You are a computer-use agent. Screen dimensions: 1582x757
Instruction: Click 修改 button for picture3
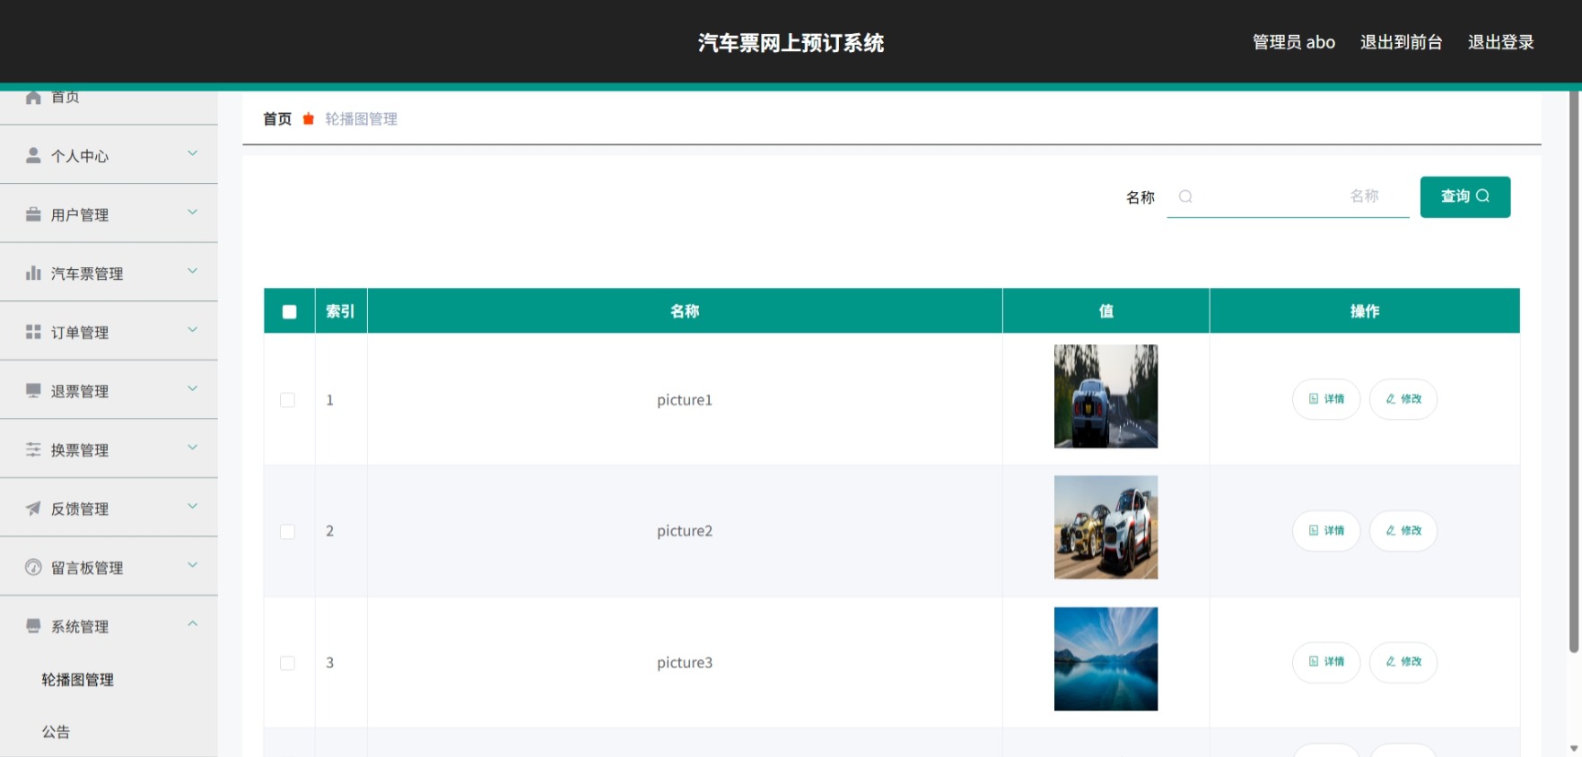coord(1403,662)
